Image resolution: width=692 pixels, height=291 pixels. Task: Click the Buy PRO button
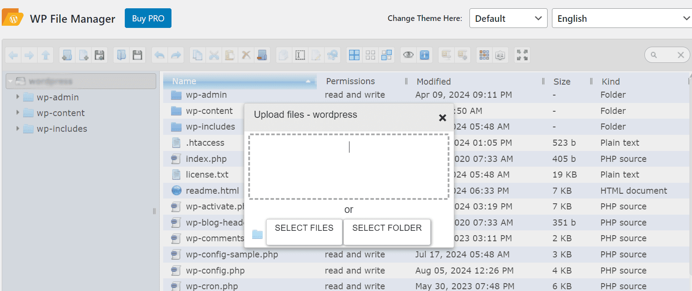click(x=148, y=18)
